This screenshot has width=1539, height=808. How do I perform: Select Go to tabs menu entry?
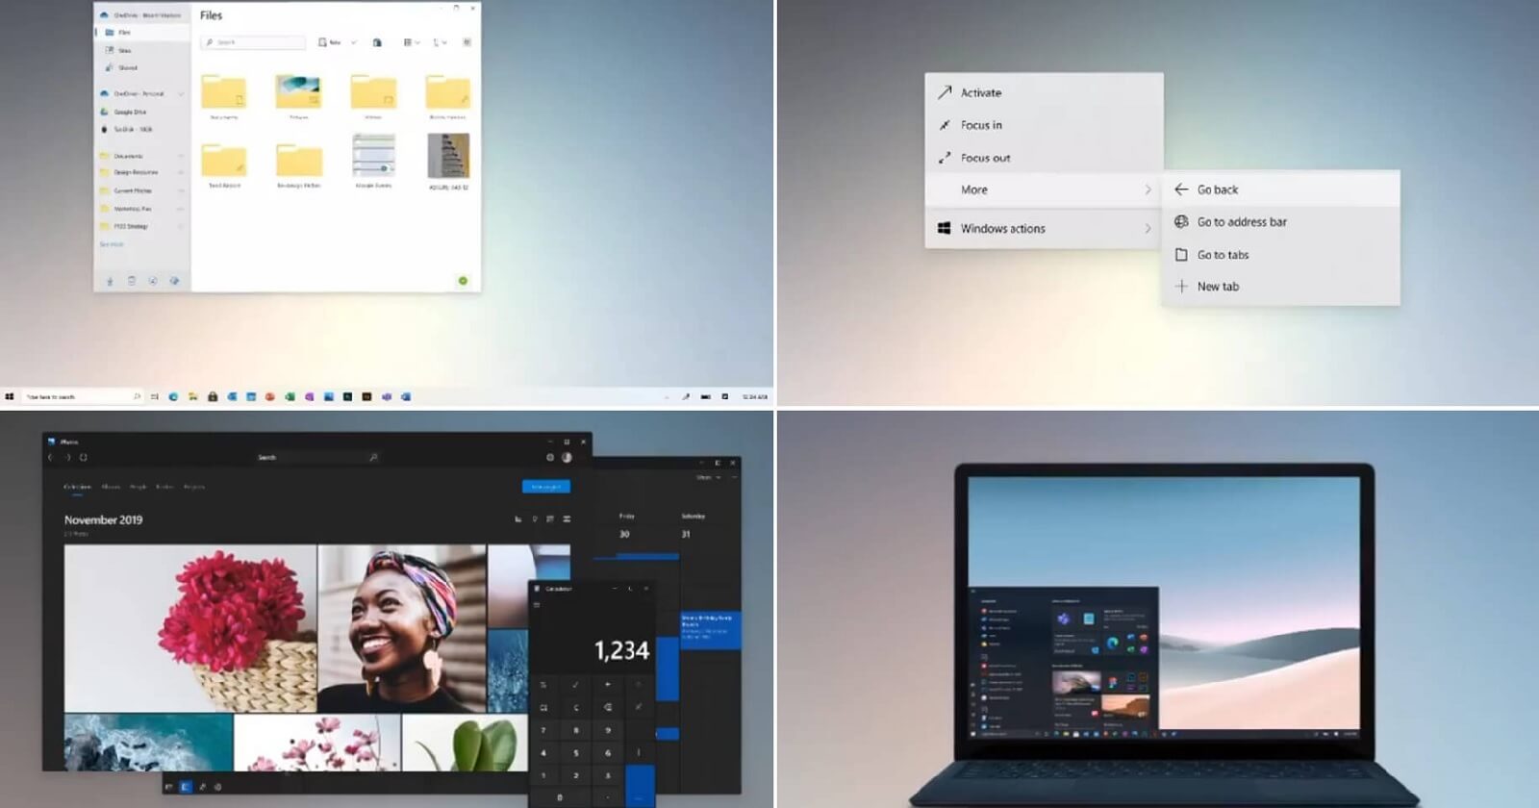1223,255
